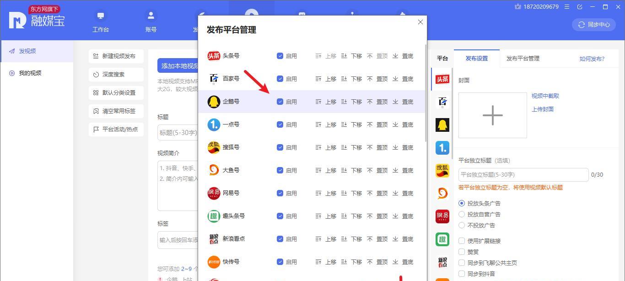The image size is (625, 281).
Task: Enable 使用扩展链接 checkbox
Action: 462,241
